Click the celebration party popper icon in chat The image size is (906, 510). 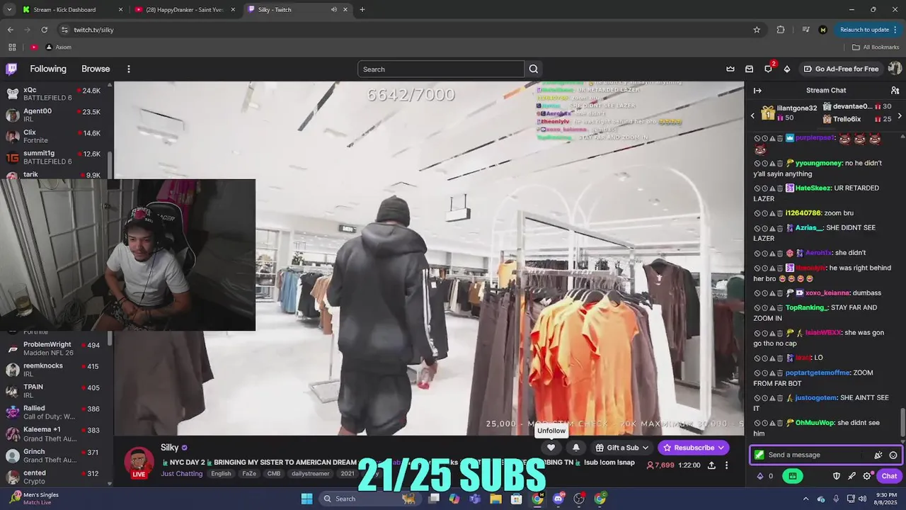click(x=878, y=455)
